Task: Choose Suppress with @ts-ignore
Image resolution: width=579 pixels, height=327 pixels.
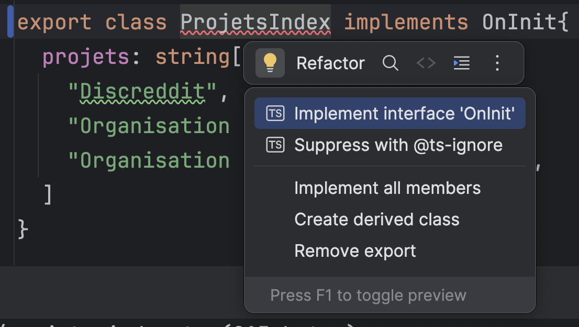Action: click(x=398, y=145)
